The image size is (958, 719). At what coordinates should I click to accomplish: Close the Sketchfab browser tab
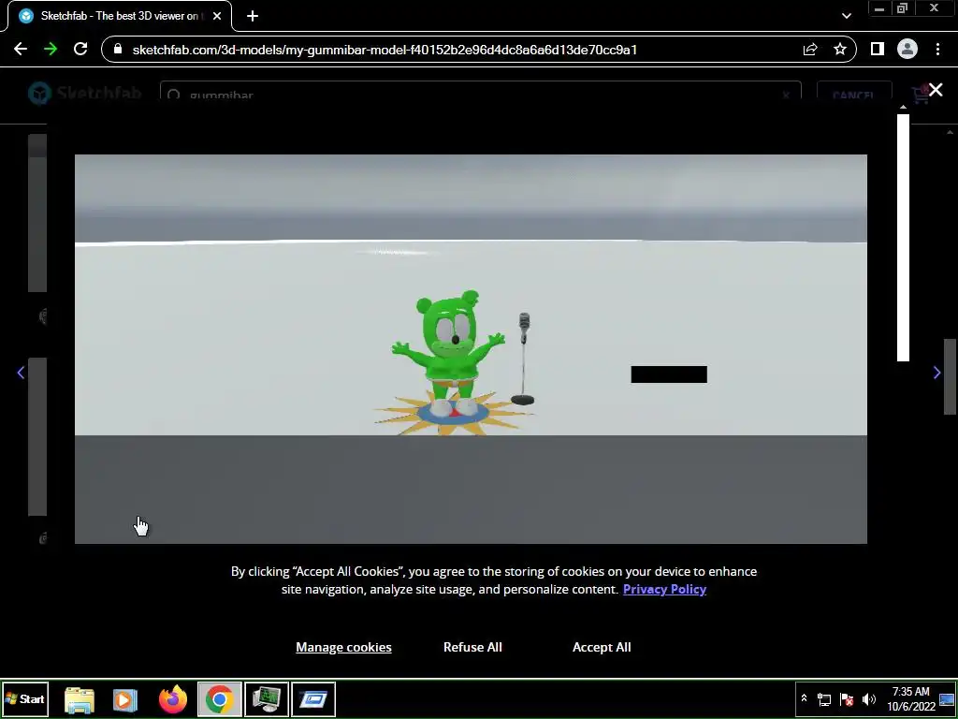[x=217, y=16]
